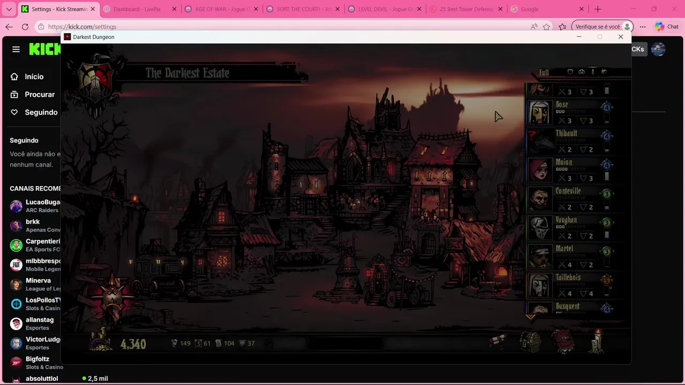Select Moion's hero portrait
The width and height of the screenshot is (685, 385).
coord(539,170)
